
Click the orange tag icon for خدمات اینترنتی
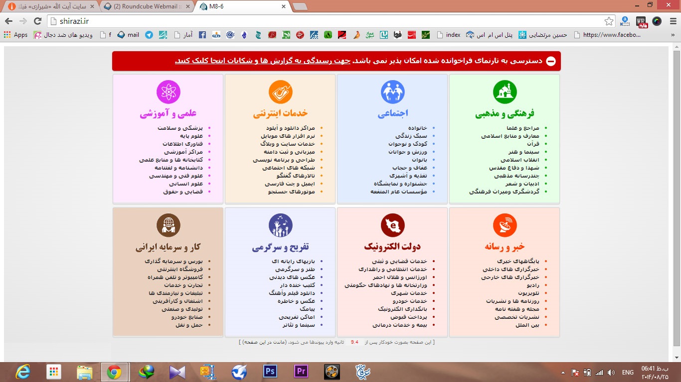280,92
